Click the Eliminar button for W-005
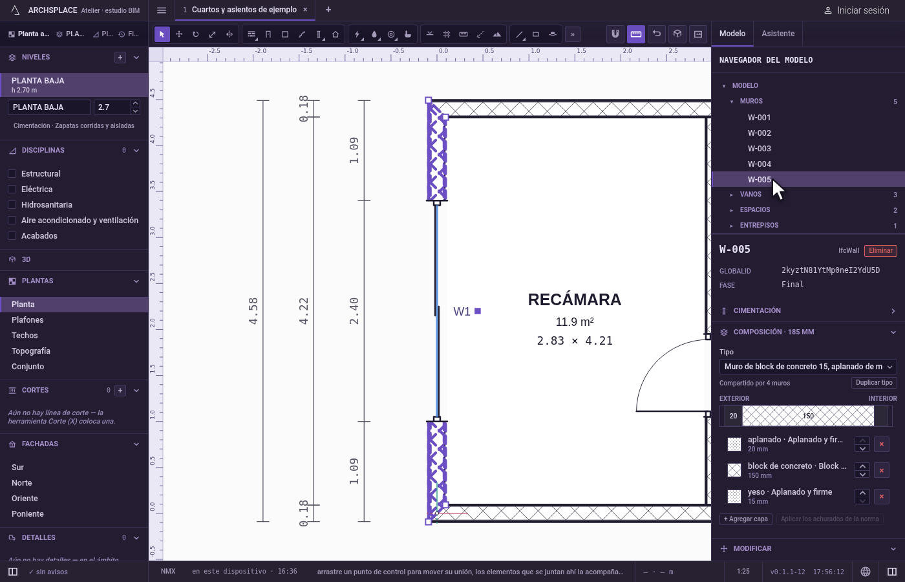Screen dimensions: 905x582 click(x=880, y=251)
